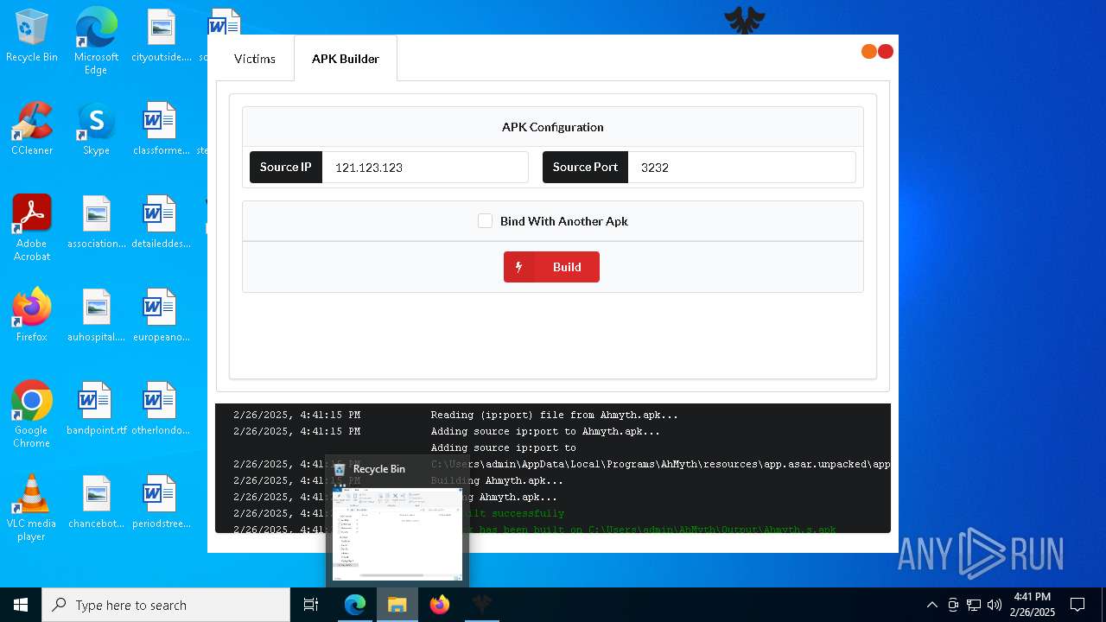Select the APK Builder tab

click(346, 59)
